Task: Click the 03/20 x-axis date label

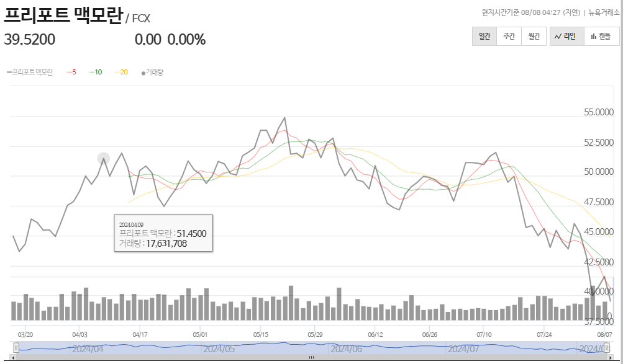Action: 25,335
